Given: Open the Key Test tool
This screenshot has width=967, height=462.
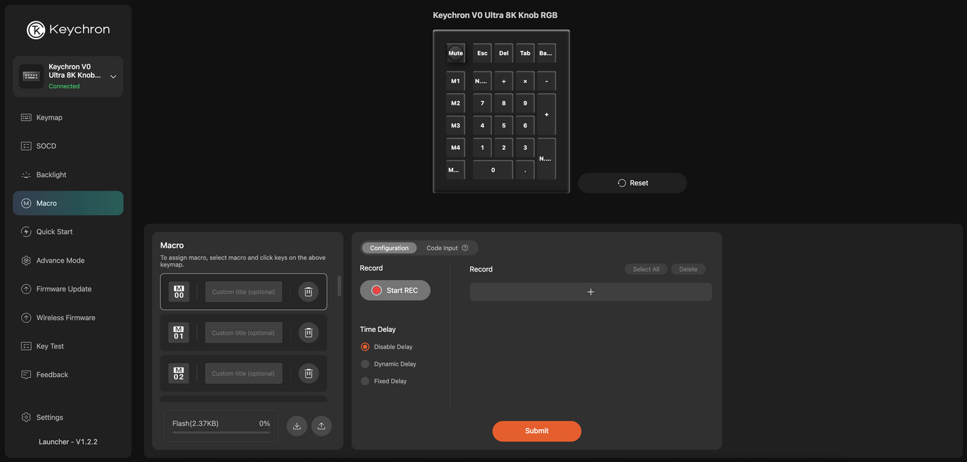Looking at the screenshot, I should point(50,346).
